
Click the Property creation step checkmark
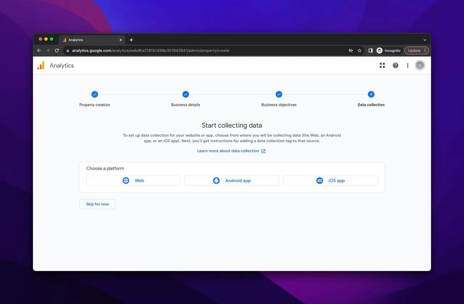coord(95,94)
